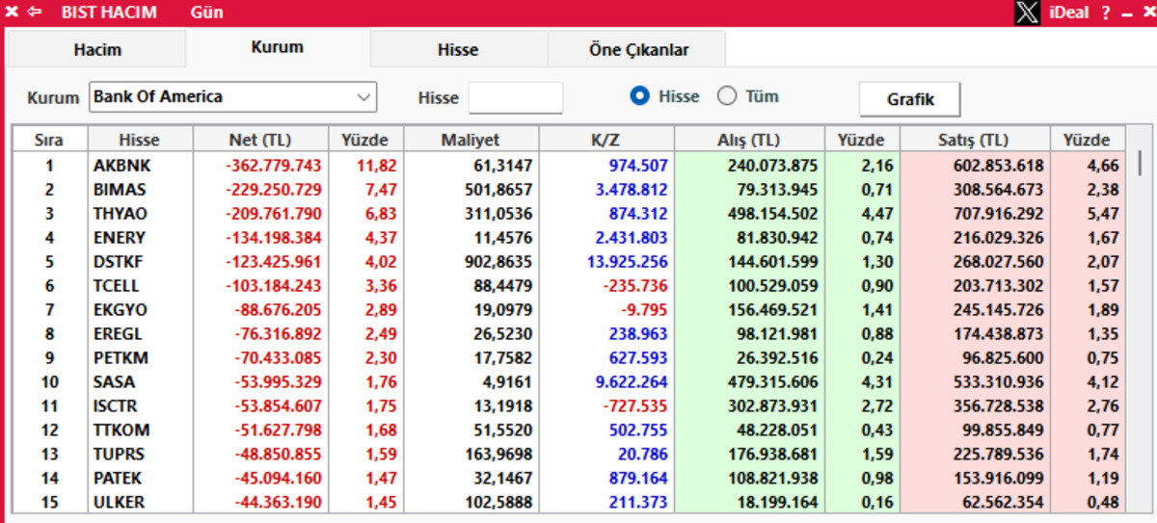
Task: Click net value -362.779.743
Action: click(x=274, y=166)
